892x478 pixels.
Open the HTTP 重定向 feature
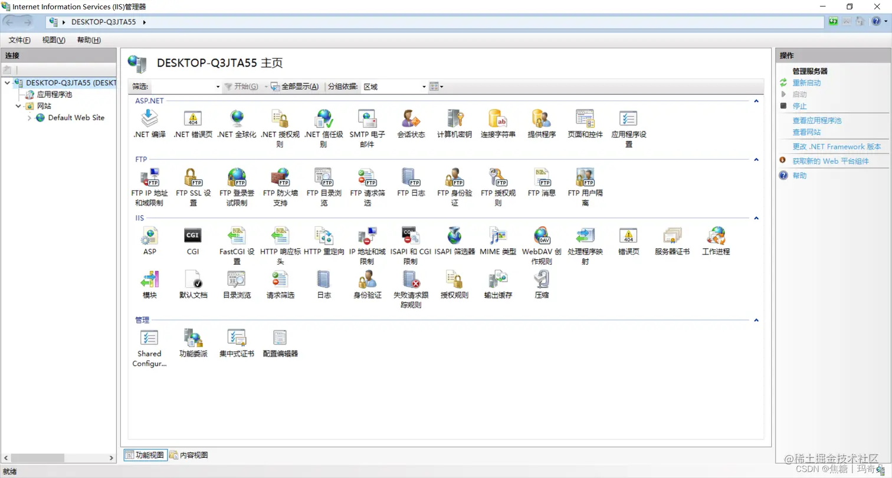pyautogui.click(x=324, y=240)
